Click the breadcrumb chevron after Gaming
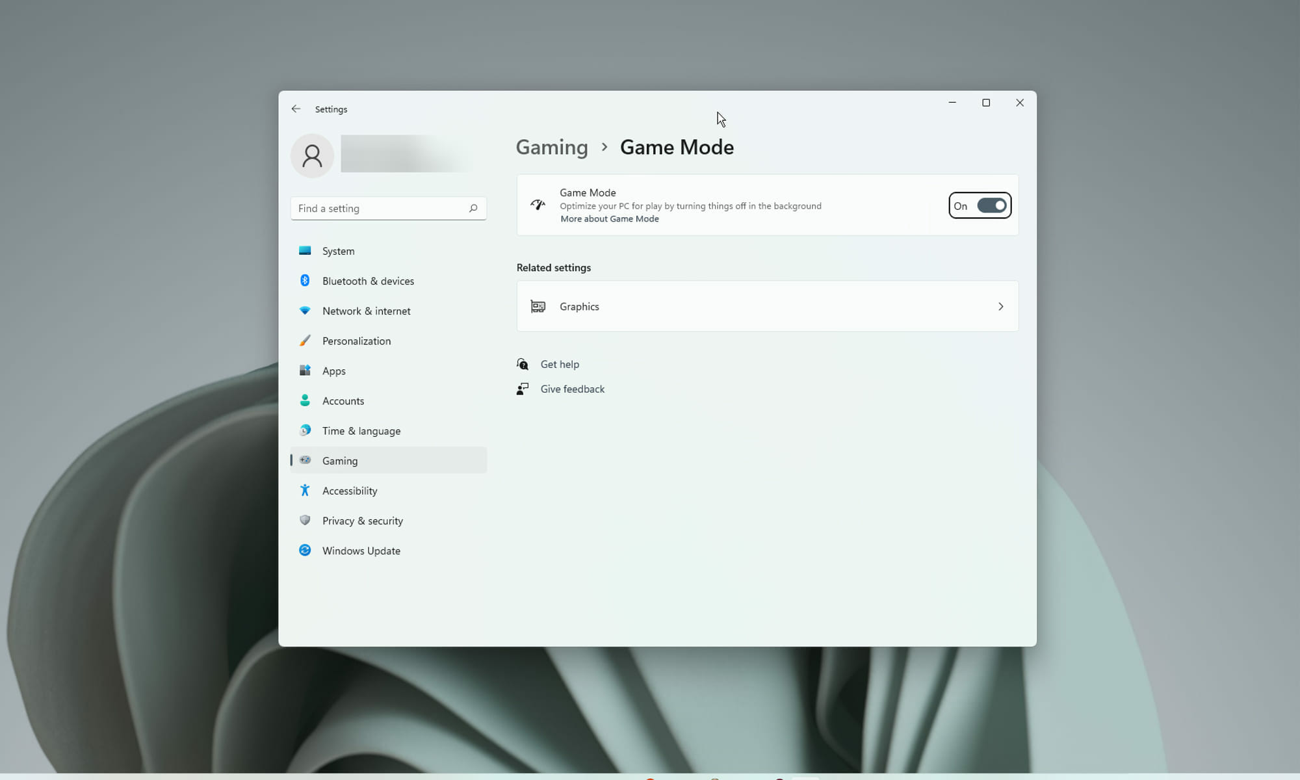The image size is (1300, 780). coord(604,147)
